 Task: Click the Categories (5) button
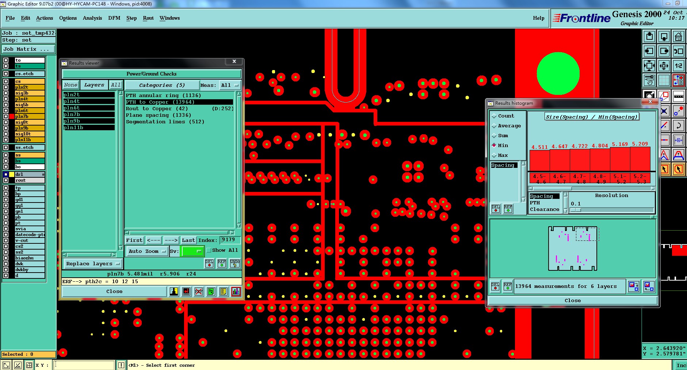pyautogui.click(x=162, y=85)
